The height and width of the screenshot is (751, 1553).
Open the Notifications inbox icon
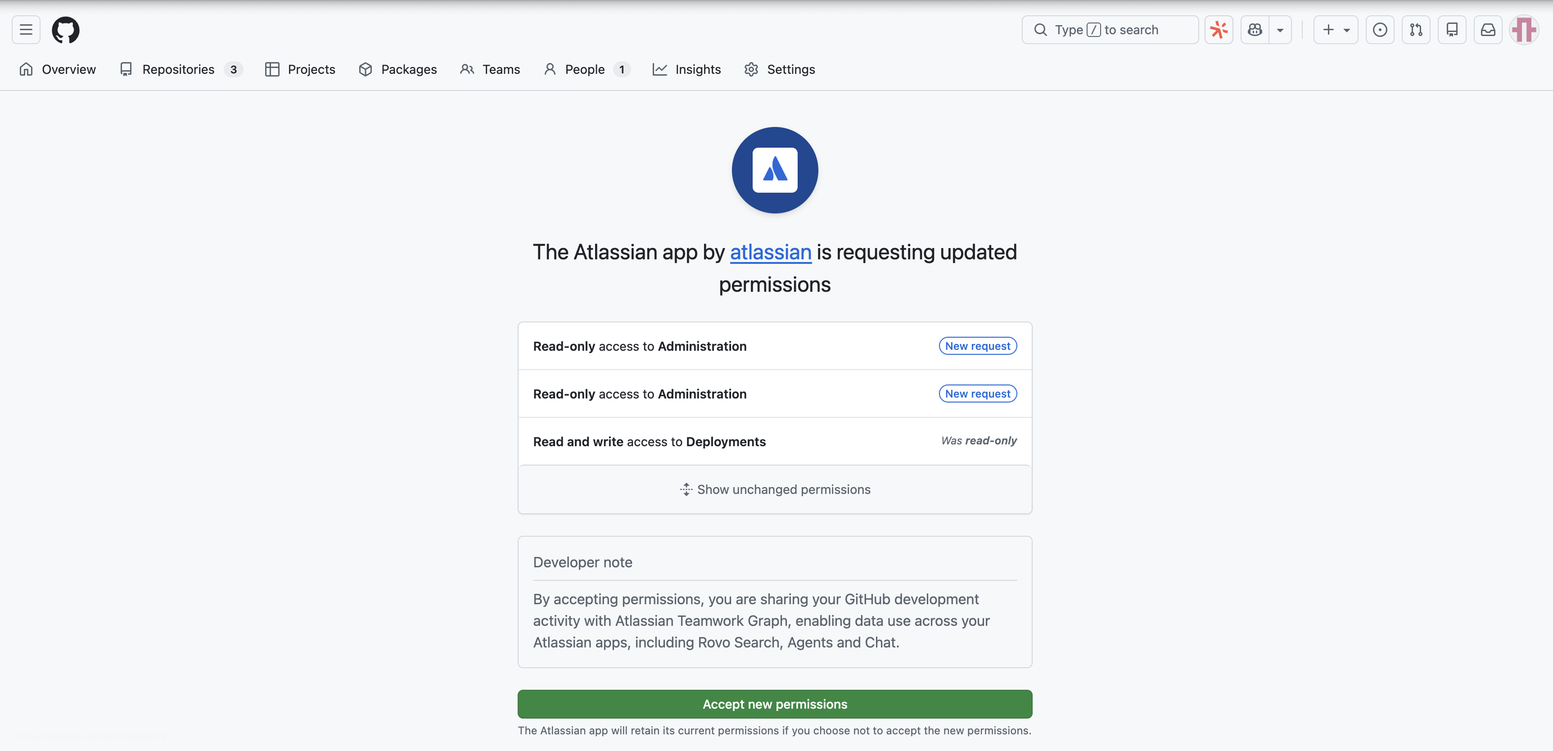pyautogui.click(x=1488, y=30)
